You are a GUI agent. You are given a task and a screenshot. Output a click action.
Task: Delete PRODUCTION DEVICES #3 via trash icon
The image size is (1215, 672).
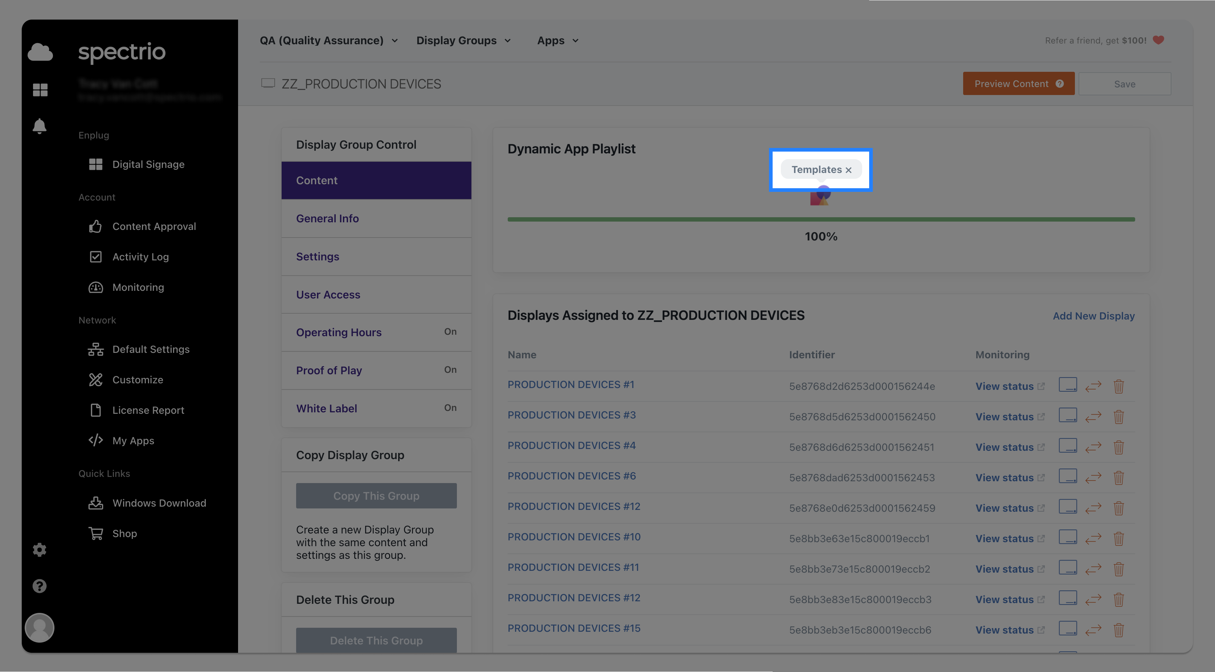point(1119,417)
